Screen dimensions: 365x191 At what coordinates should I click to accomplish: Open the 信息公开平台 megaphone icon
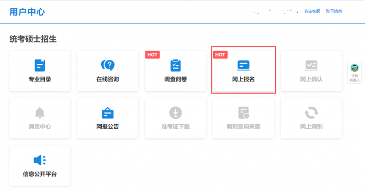(x=39, y=160)
